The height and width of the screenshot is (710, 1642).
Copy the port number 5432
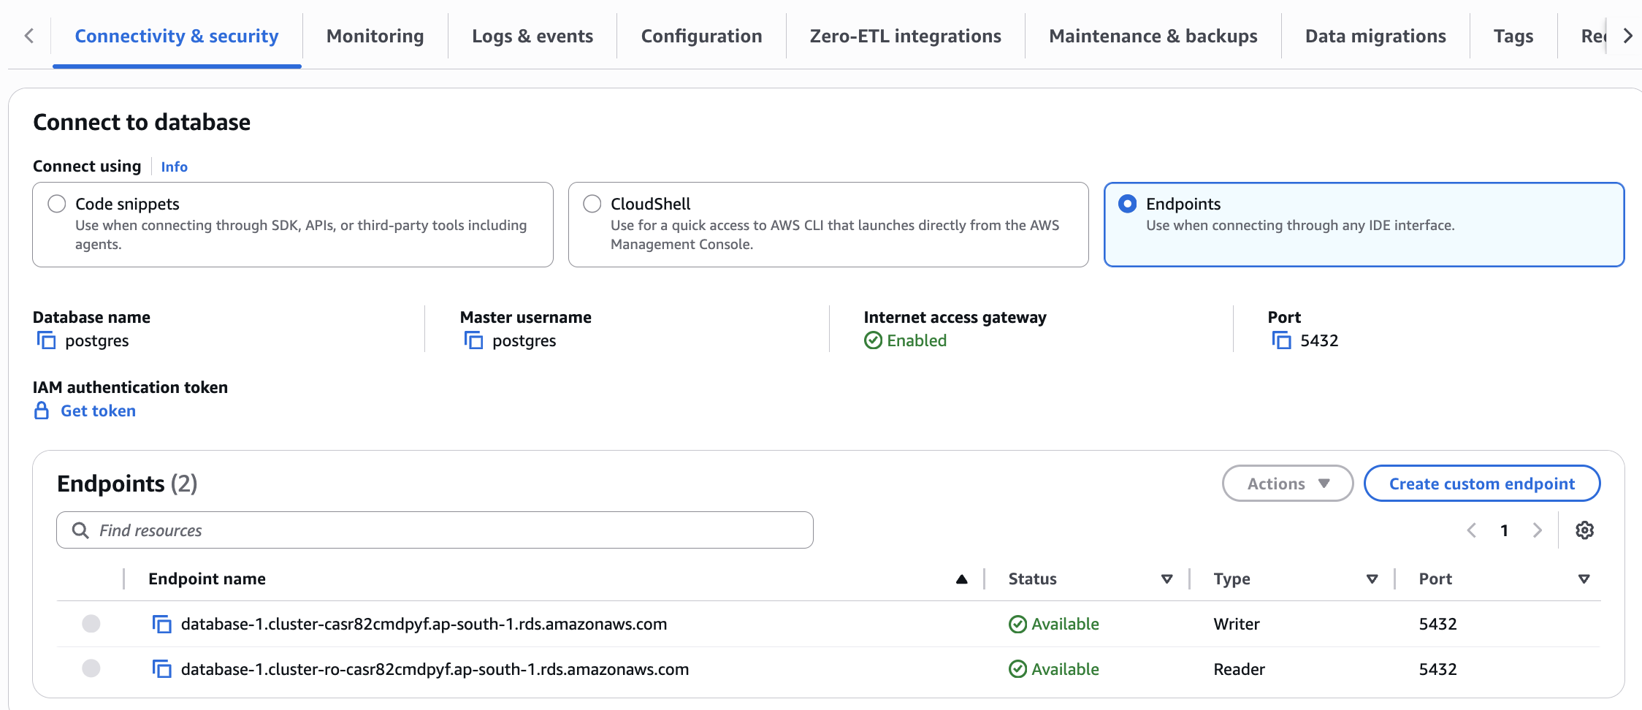point(1282,340)
